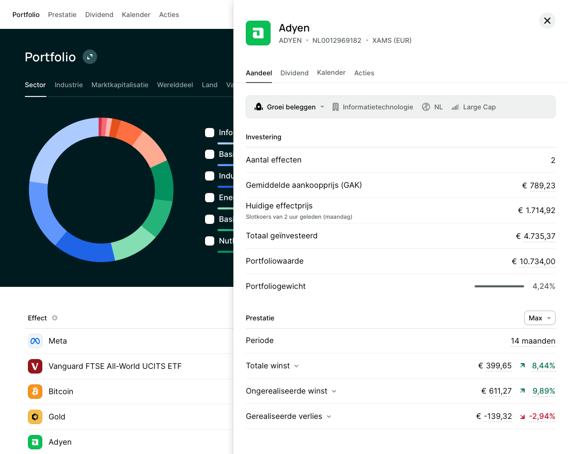This screenshot has width=568, height=454.
Task: Click the Gold icon in holdings list
Action: (35, 417)
